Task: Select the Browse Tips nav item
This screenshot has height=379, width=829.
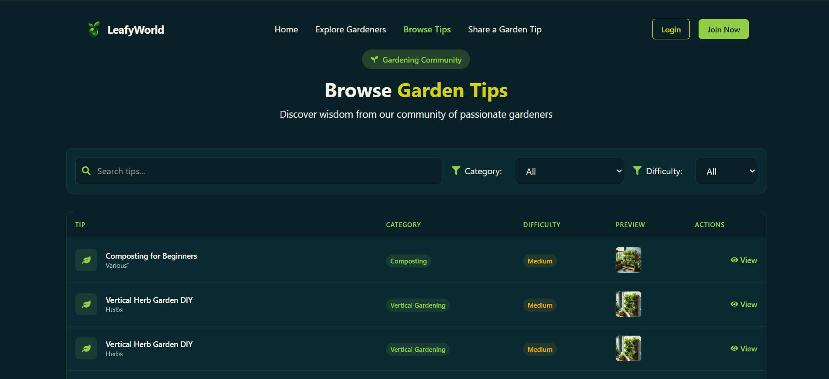Action: [427, 29]
